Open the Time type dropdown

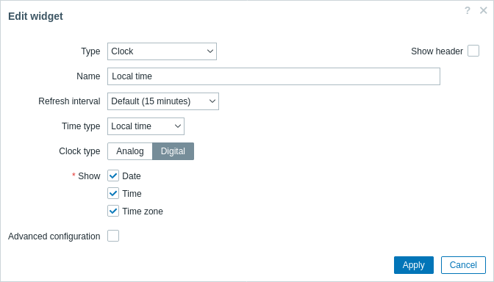point(146,126)
